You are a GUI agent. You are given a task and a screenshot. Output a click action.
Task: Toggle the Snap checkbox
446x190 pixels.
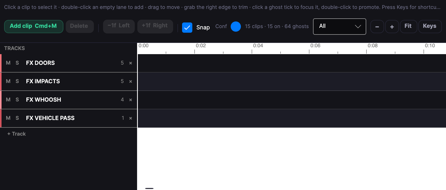pos(187,27)
